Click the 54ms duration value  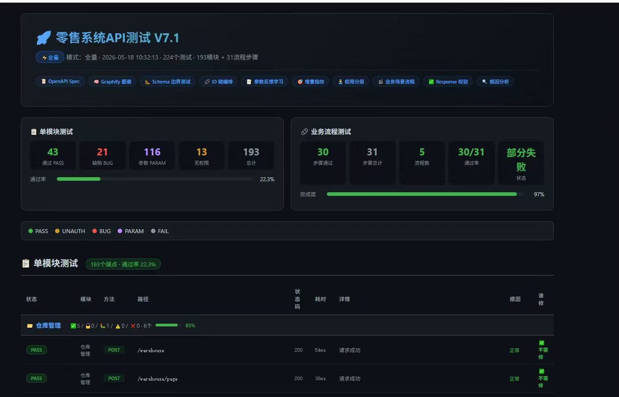coord(320,350)
